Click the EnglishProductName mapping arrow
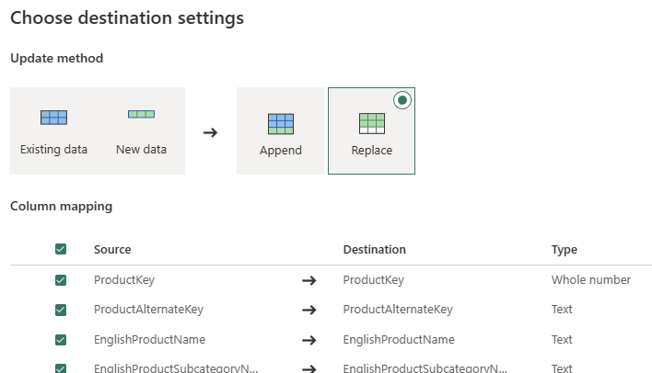This screenshot has width=652, height=373. pos(309,340)
